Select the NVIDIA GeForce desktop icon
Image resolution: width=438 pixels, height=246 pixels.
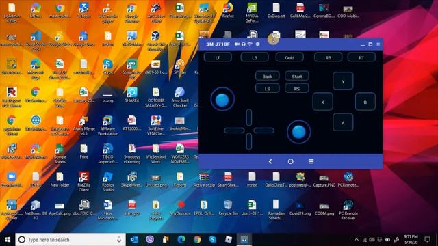[252, 13]
